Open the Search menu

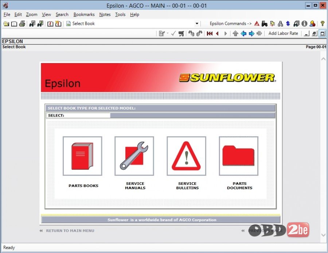[x=62, y=15]
